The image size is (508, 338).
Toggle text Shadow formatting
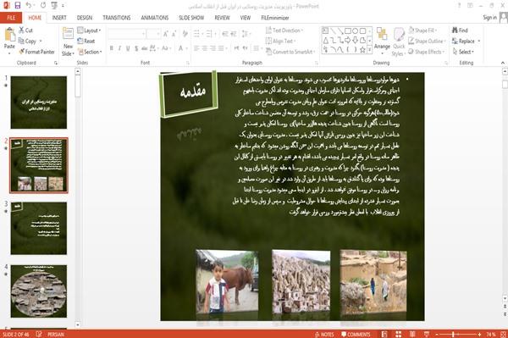tap(136, 48)
